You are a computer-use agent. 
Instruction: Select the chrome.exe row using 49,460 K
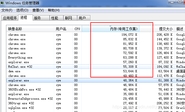(96, 76)
